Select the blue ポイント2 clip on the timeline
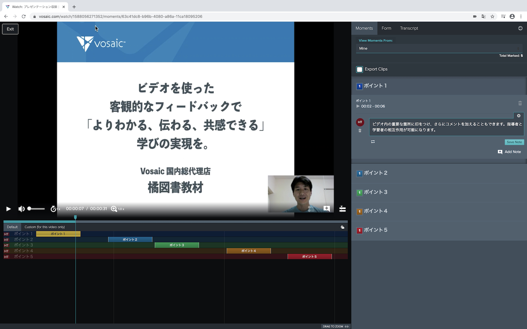The image size is (527, 329). 130,240
